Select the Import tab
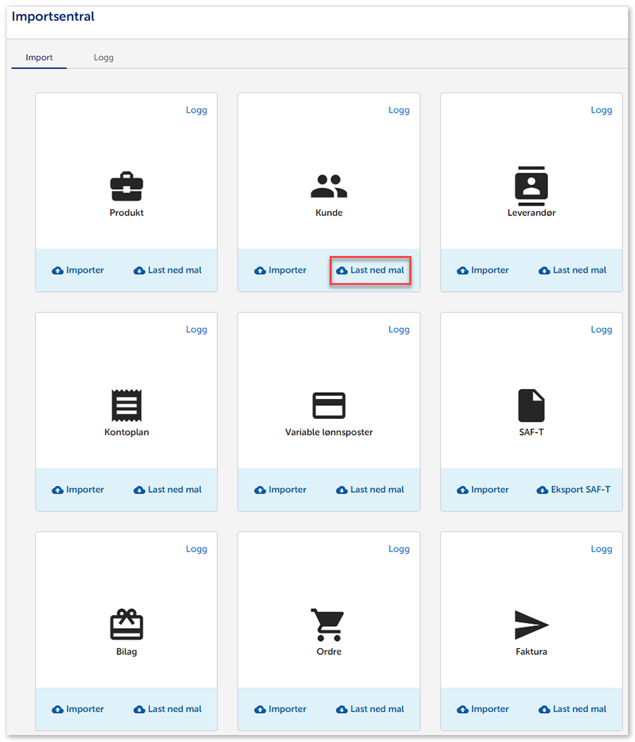 39,57
